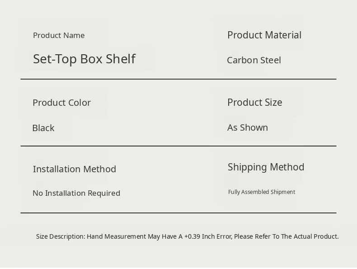This screenshot has width=357, height=269.
Task: Click the "Size Description:" label
Action: [x=61, y=236]
